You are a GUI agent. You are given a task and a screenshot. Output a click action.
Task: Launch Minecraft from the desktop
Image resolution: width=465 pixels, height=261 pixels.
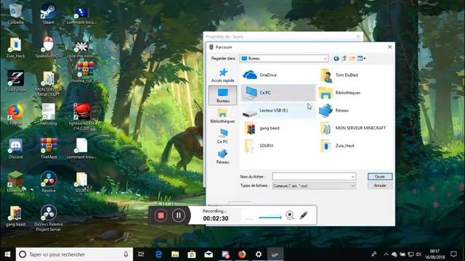(15, 182)
